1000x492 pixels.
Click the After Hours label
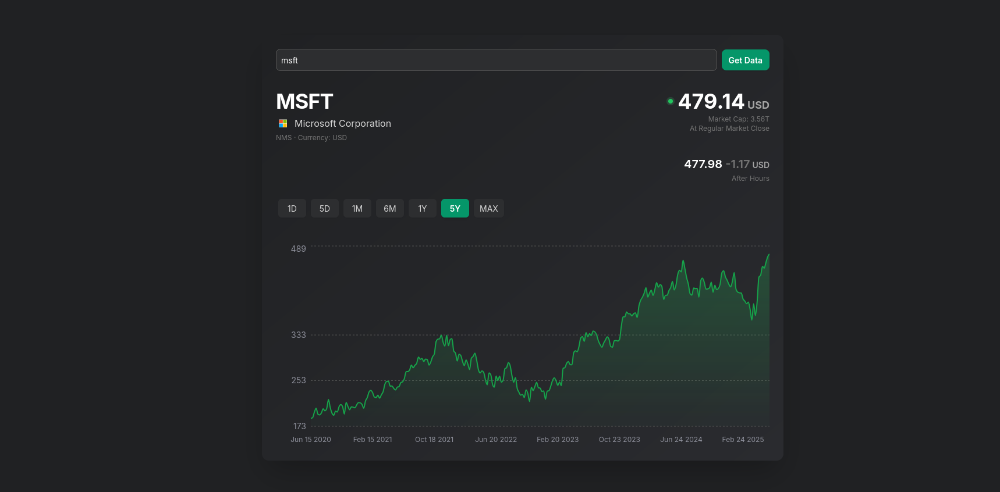(x=750, y=179)
